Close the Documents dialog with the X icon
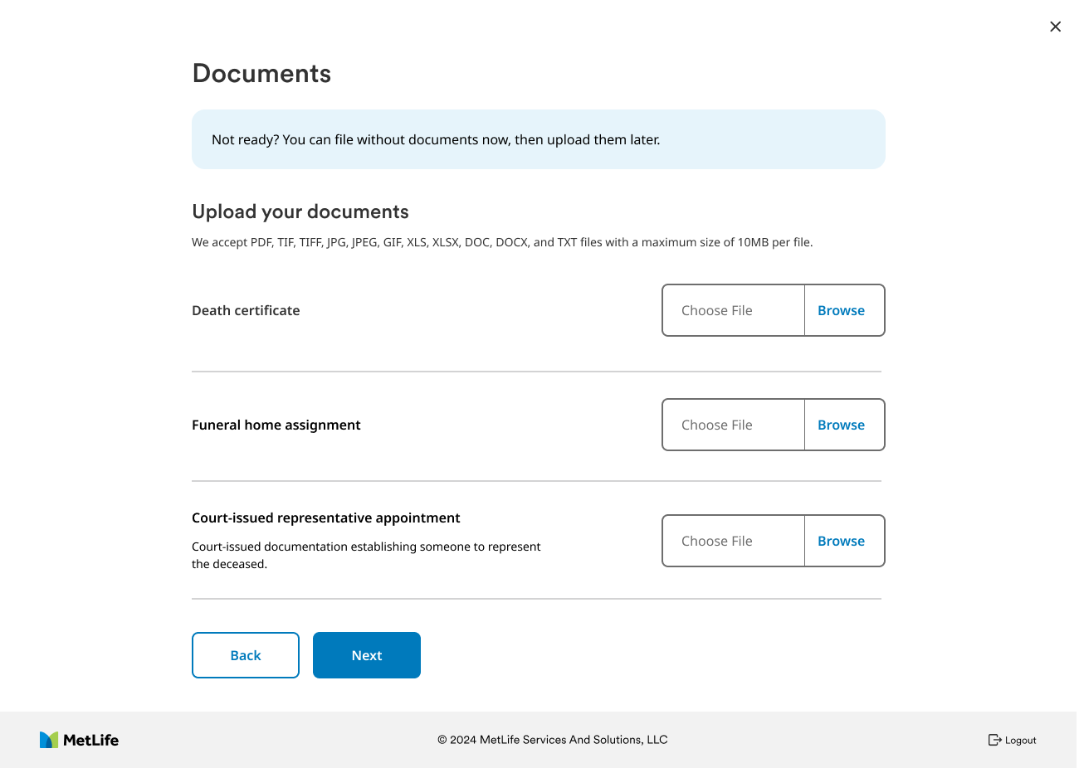 tap(1055, 27)
